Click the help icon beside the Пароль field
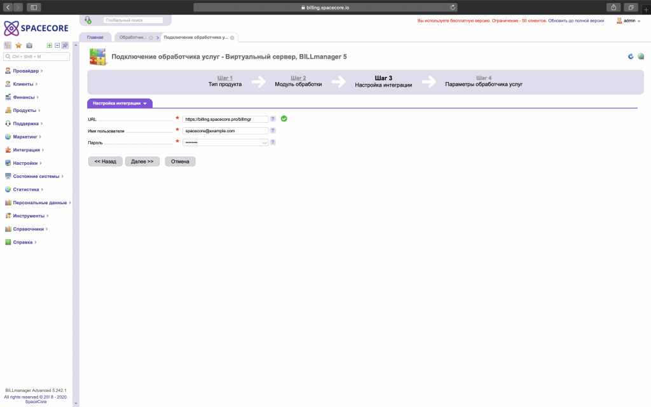The height and width of the screenshot is (407, 651). 273,142
